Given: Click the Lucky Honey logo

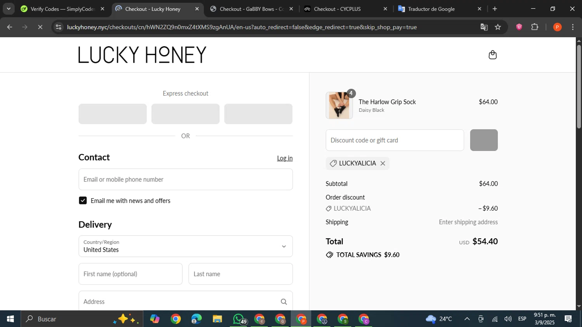Looking at the screenshot, I should [x=142, y=55].
